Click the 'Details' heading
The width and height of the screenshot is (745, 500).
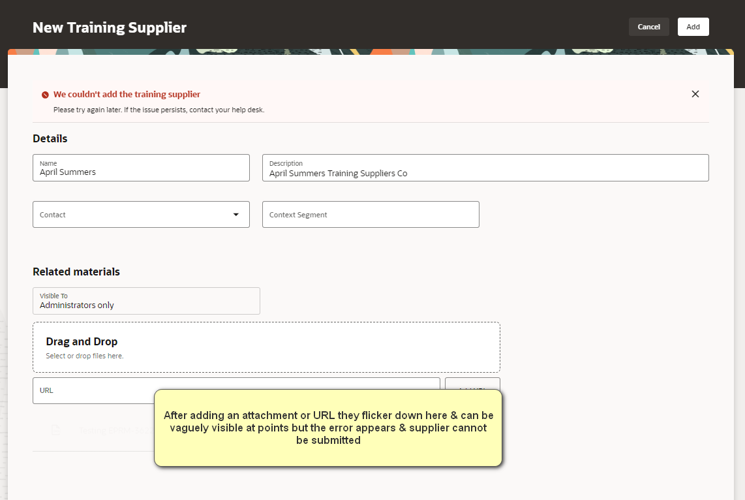[50, 139]
